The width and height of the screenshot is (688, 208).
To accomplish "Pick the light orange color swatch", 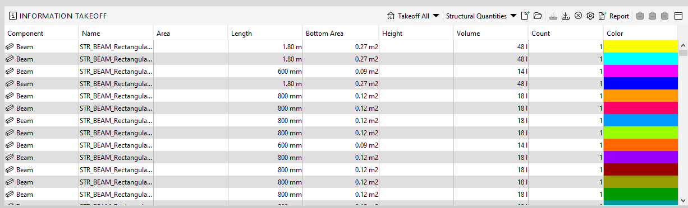I will pyautogui.click(x=641, y=96).
